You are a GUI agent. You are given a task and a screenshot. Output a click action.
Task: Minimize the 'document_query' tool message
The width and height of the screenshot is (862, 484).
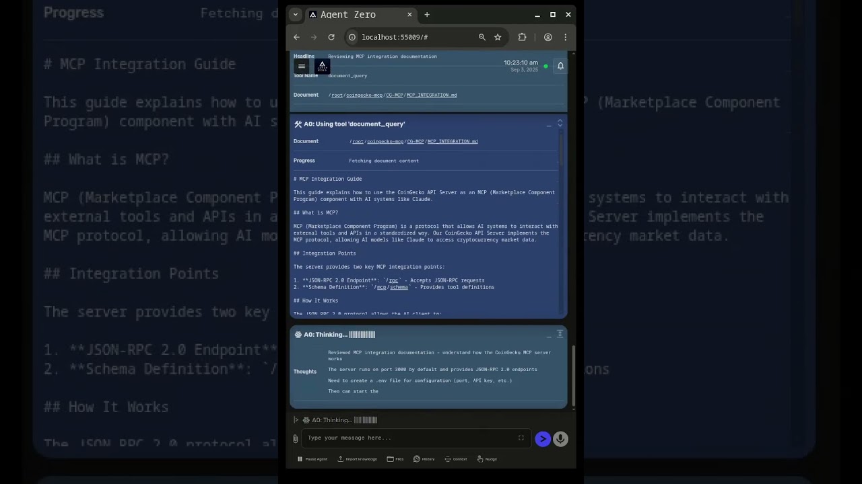(x=550, y=124)
